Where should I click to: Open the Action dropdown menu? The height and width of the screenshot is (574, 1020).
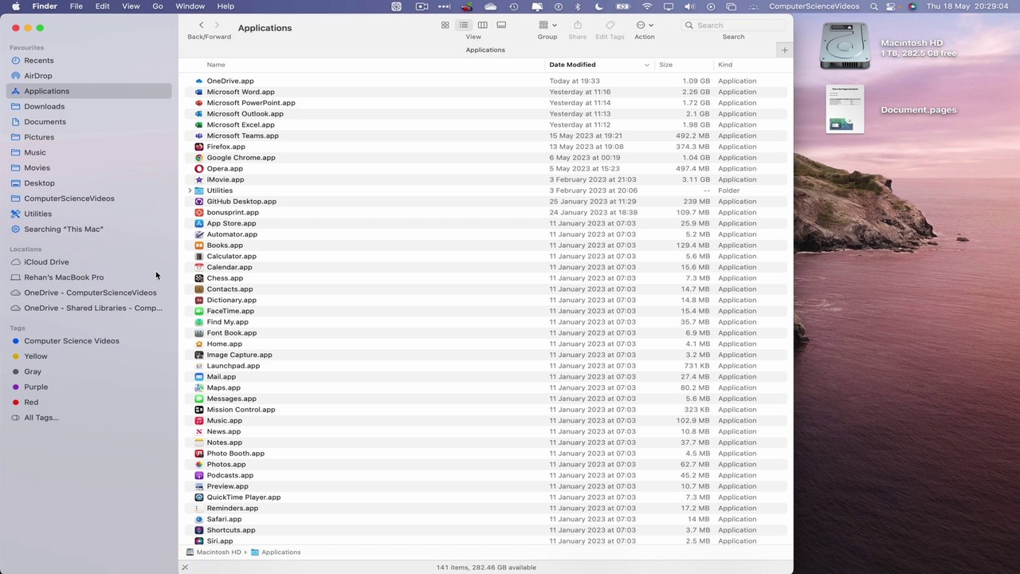(645, 25)
